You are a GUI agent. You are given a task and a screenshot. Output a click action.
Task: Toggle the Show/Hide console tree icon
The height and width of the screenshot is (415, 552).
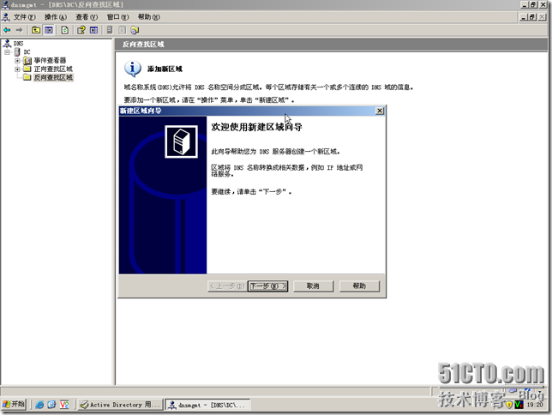tap(49, 30)
